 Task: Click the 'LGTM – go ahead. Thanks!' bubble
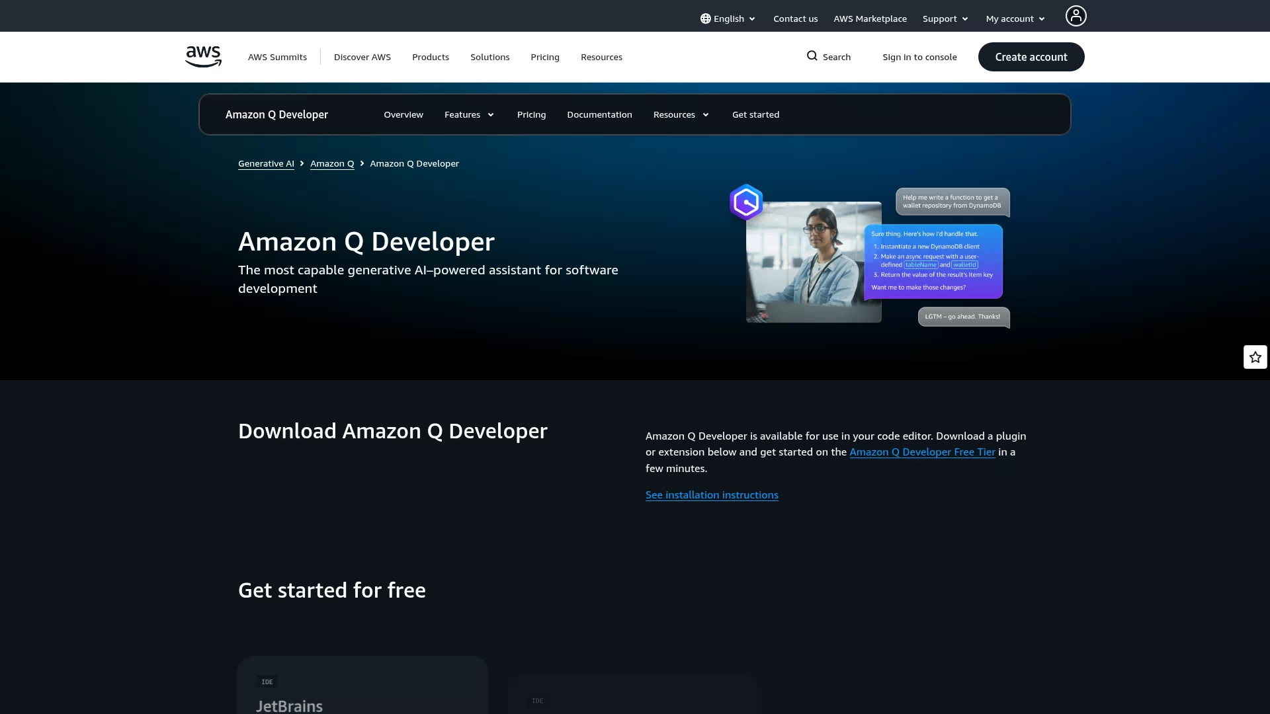coord(964,317)
